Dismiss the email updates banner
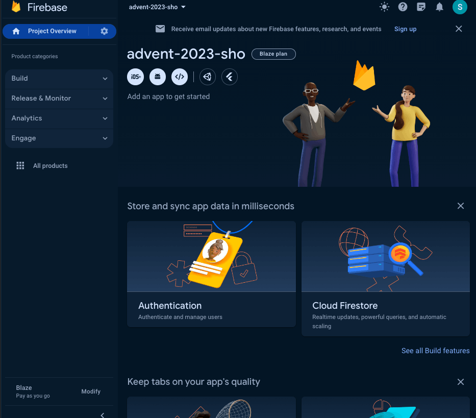 click(x=459, y=29)
